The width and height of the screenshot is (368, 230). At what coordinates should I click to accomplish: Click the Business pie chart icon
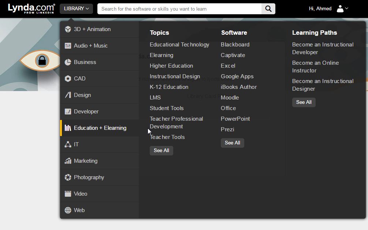68,62
